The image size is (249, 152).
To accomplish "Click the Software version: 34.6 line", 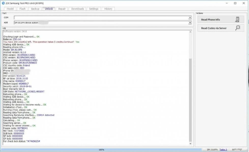I will pyautogui.click(x=15, y=32).
